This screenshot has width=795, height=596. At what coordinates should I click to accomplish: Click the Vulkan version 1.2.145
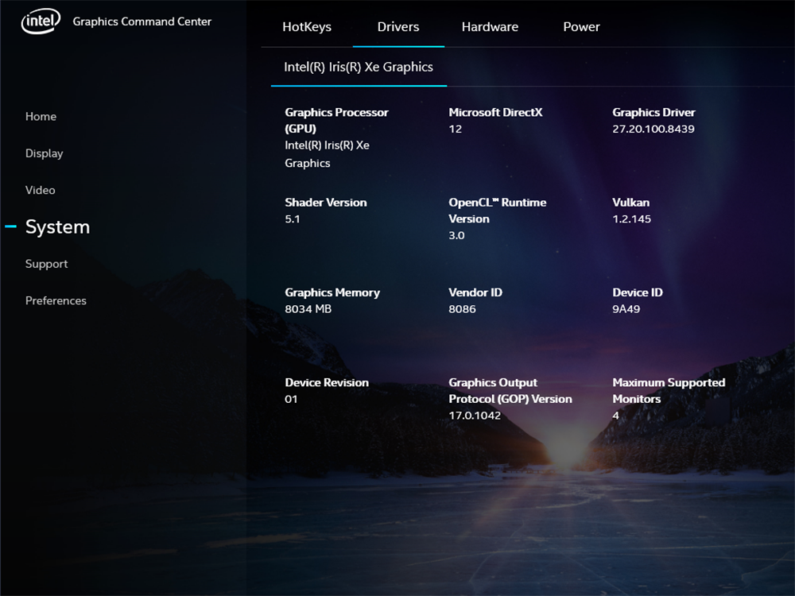tap(631, 219)
